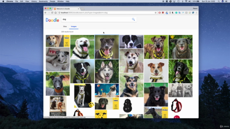The height and width of the screenshot is (129, 230).
Task: Click the half-moon dark mode extension
Action: point(173,13)
